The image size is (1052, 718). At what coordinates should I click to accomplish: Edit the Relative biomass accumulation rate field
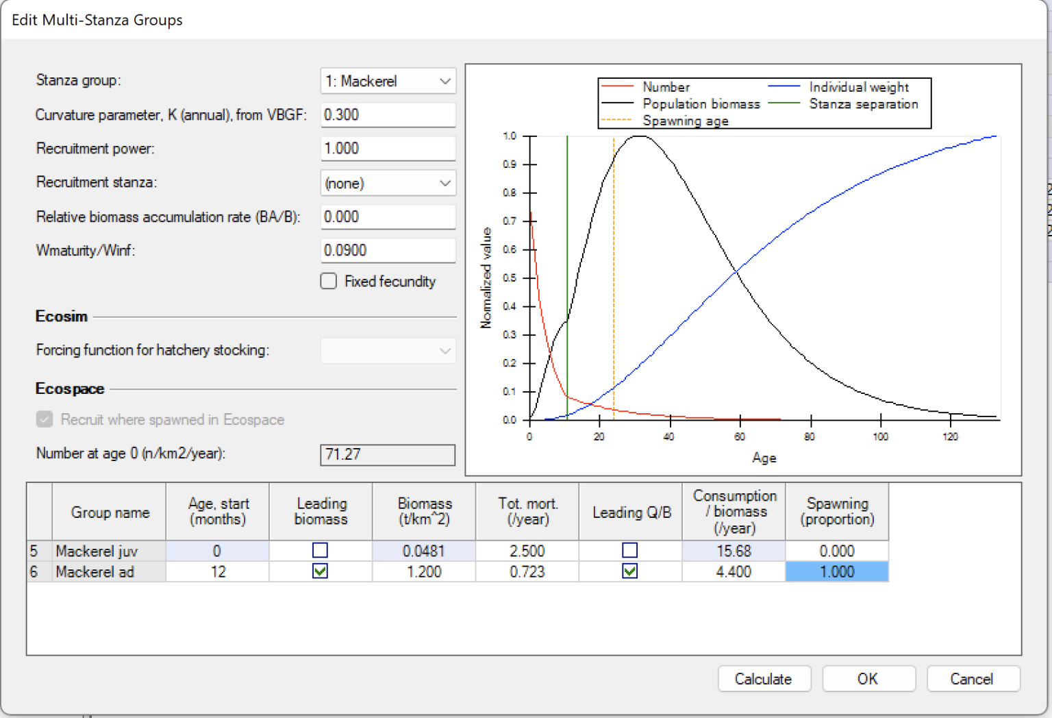click(x=388, y=216)
